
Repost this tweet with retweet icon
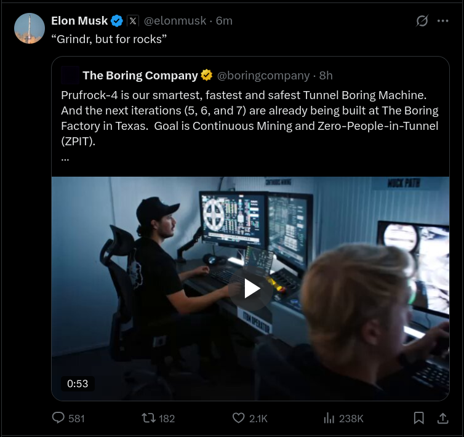(x=148, y=418)
